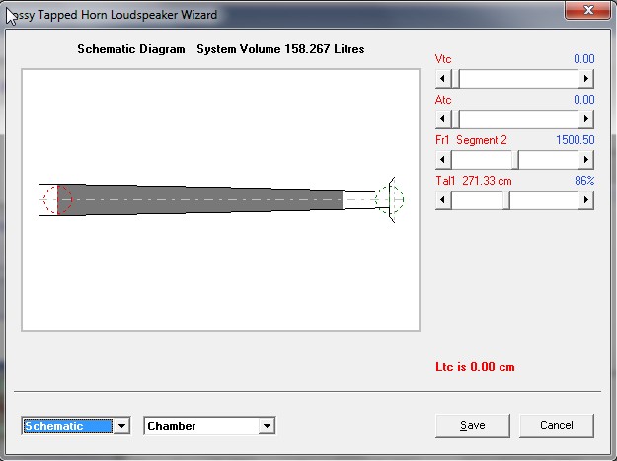This screenshot has height=461, width=617.
Task: Click the Atc slider thumb
Action: [x=455, y=119]
